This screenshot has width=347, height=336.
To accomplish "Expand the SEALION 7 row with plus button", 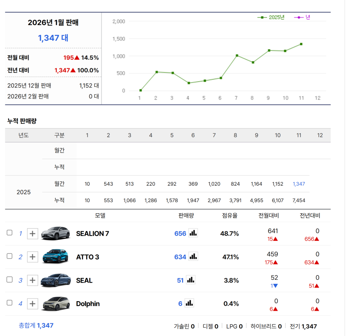I will tap(33, 234).
